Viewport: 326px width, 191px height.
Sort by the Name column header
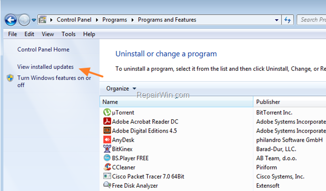pyautogui.click(x=176, y=102)
